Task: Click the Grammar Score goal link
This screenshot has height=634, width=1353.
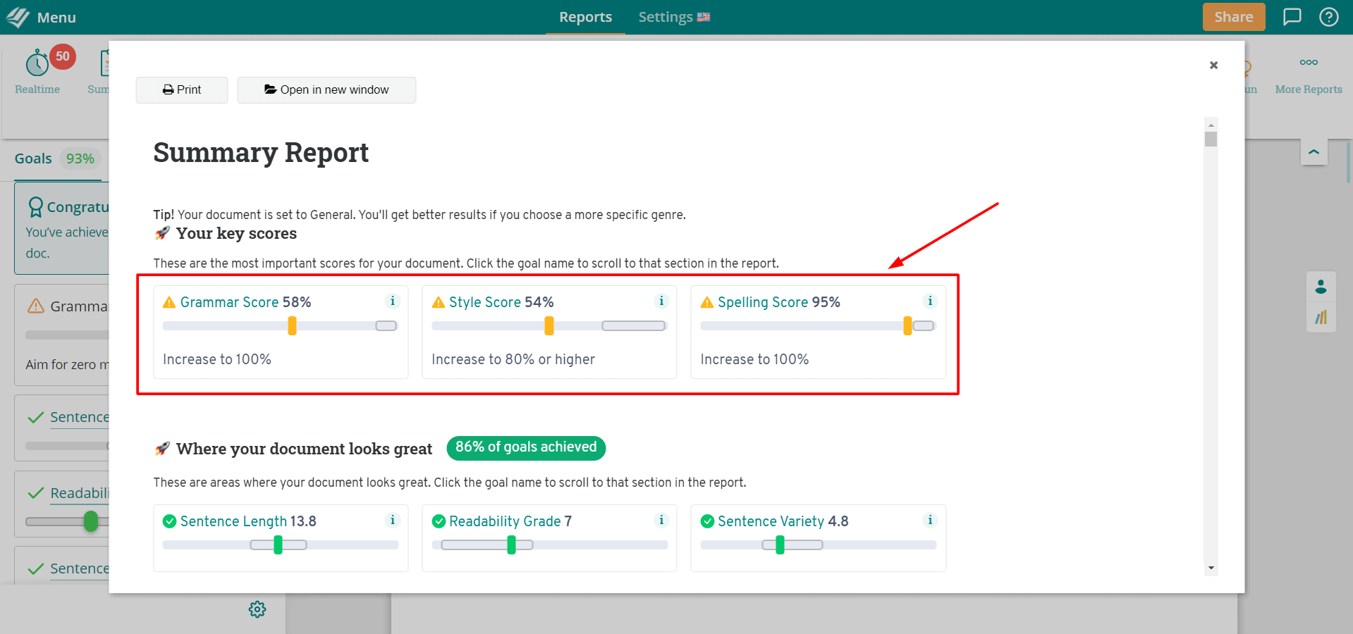Action: (229, 302)
